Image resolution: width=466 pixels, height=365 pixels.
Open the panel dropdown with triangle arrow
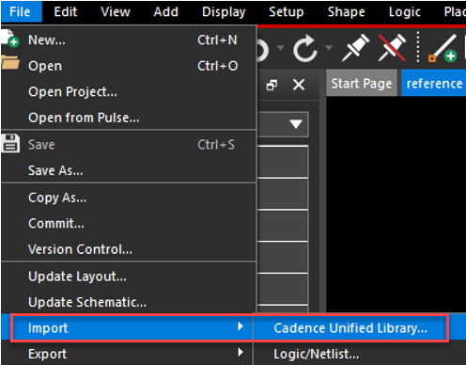[x=296, y=124]
